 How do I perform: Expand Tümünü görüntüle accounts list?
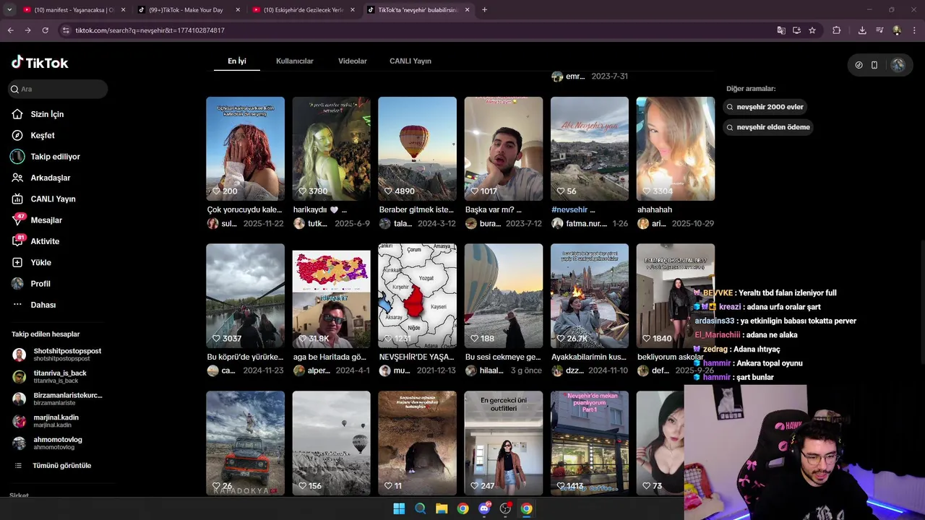(x=53, y=466)
